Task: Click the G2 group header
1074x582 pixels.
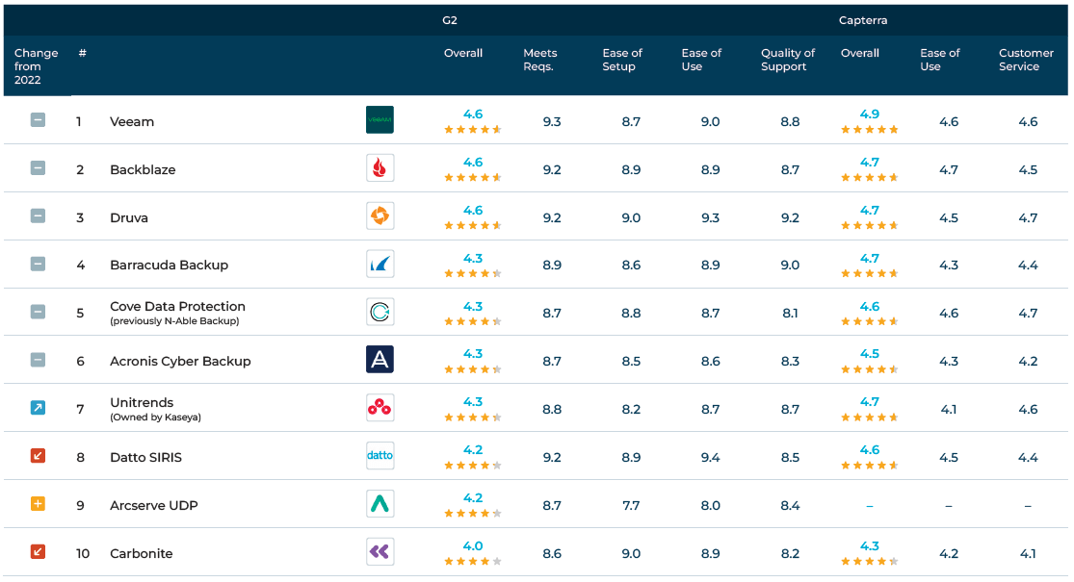Action: 449,20
